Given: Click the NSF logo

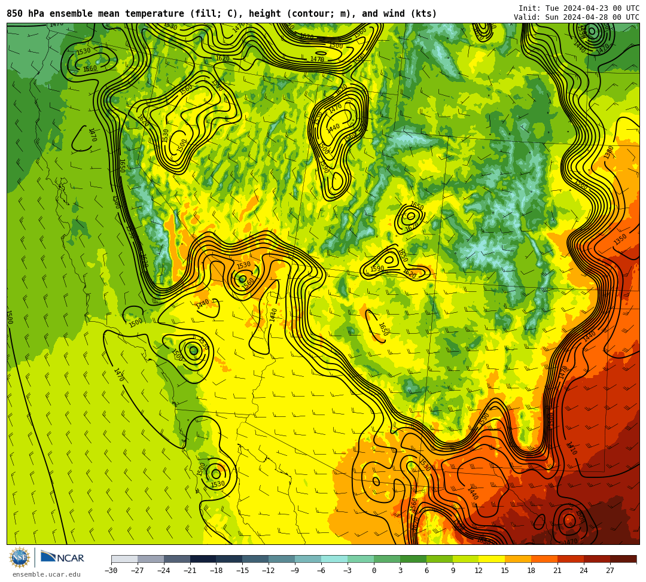Looking at the screenshot, I should point(20,557).
